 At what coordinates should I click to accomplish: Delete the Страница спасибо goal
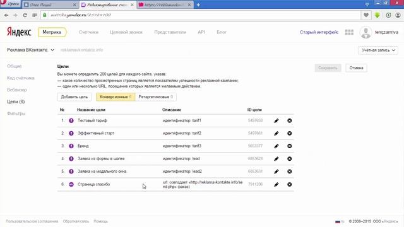coord(290,184)
